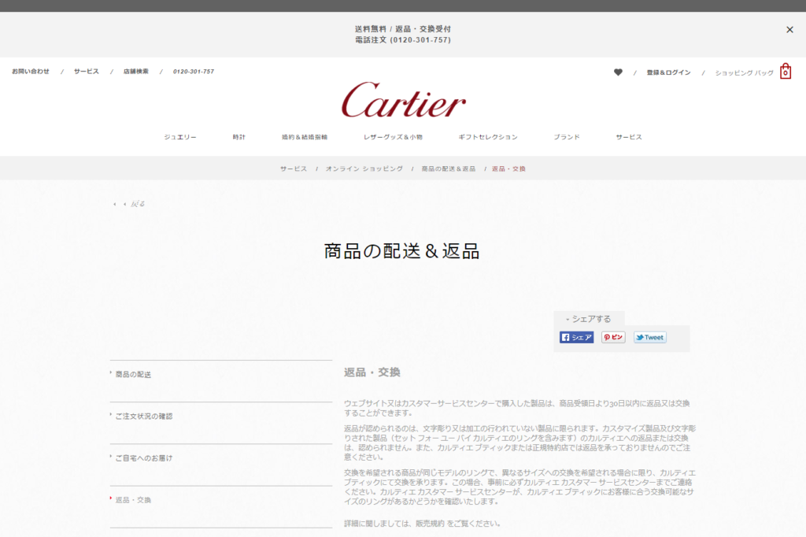Open the ギフトセレクション menu
Viewport: 806px width, 537px height.
489,135
